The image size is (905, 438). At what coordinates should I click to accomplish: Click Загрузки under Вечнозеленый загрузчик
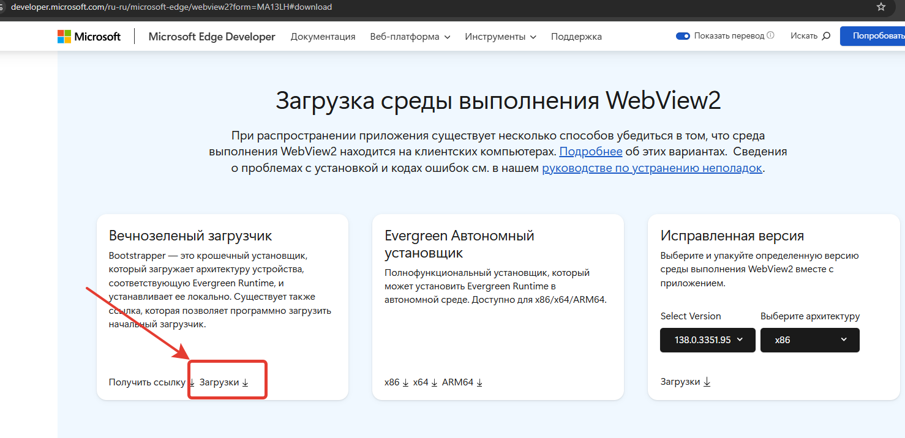[x=224, y=382]
